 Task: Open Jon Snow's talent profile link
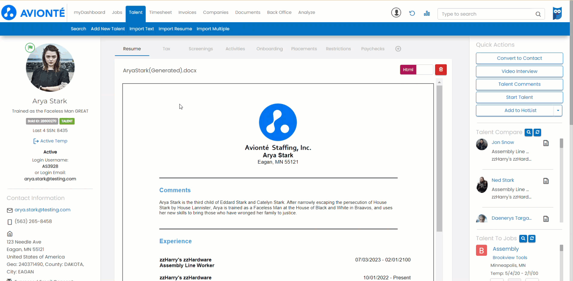pyautogui.click(x=503, y=142)
